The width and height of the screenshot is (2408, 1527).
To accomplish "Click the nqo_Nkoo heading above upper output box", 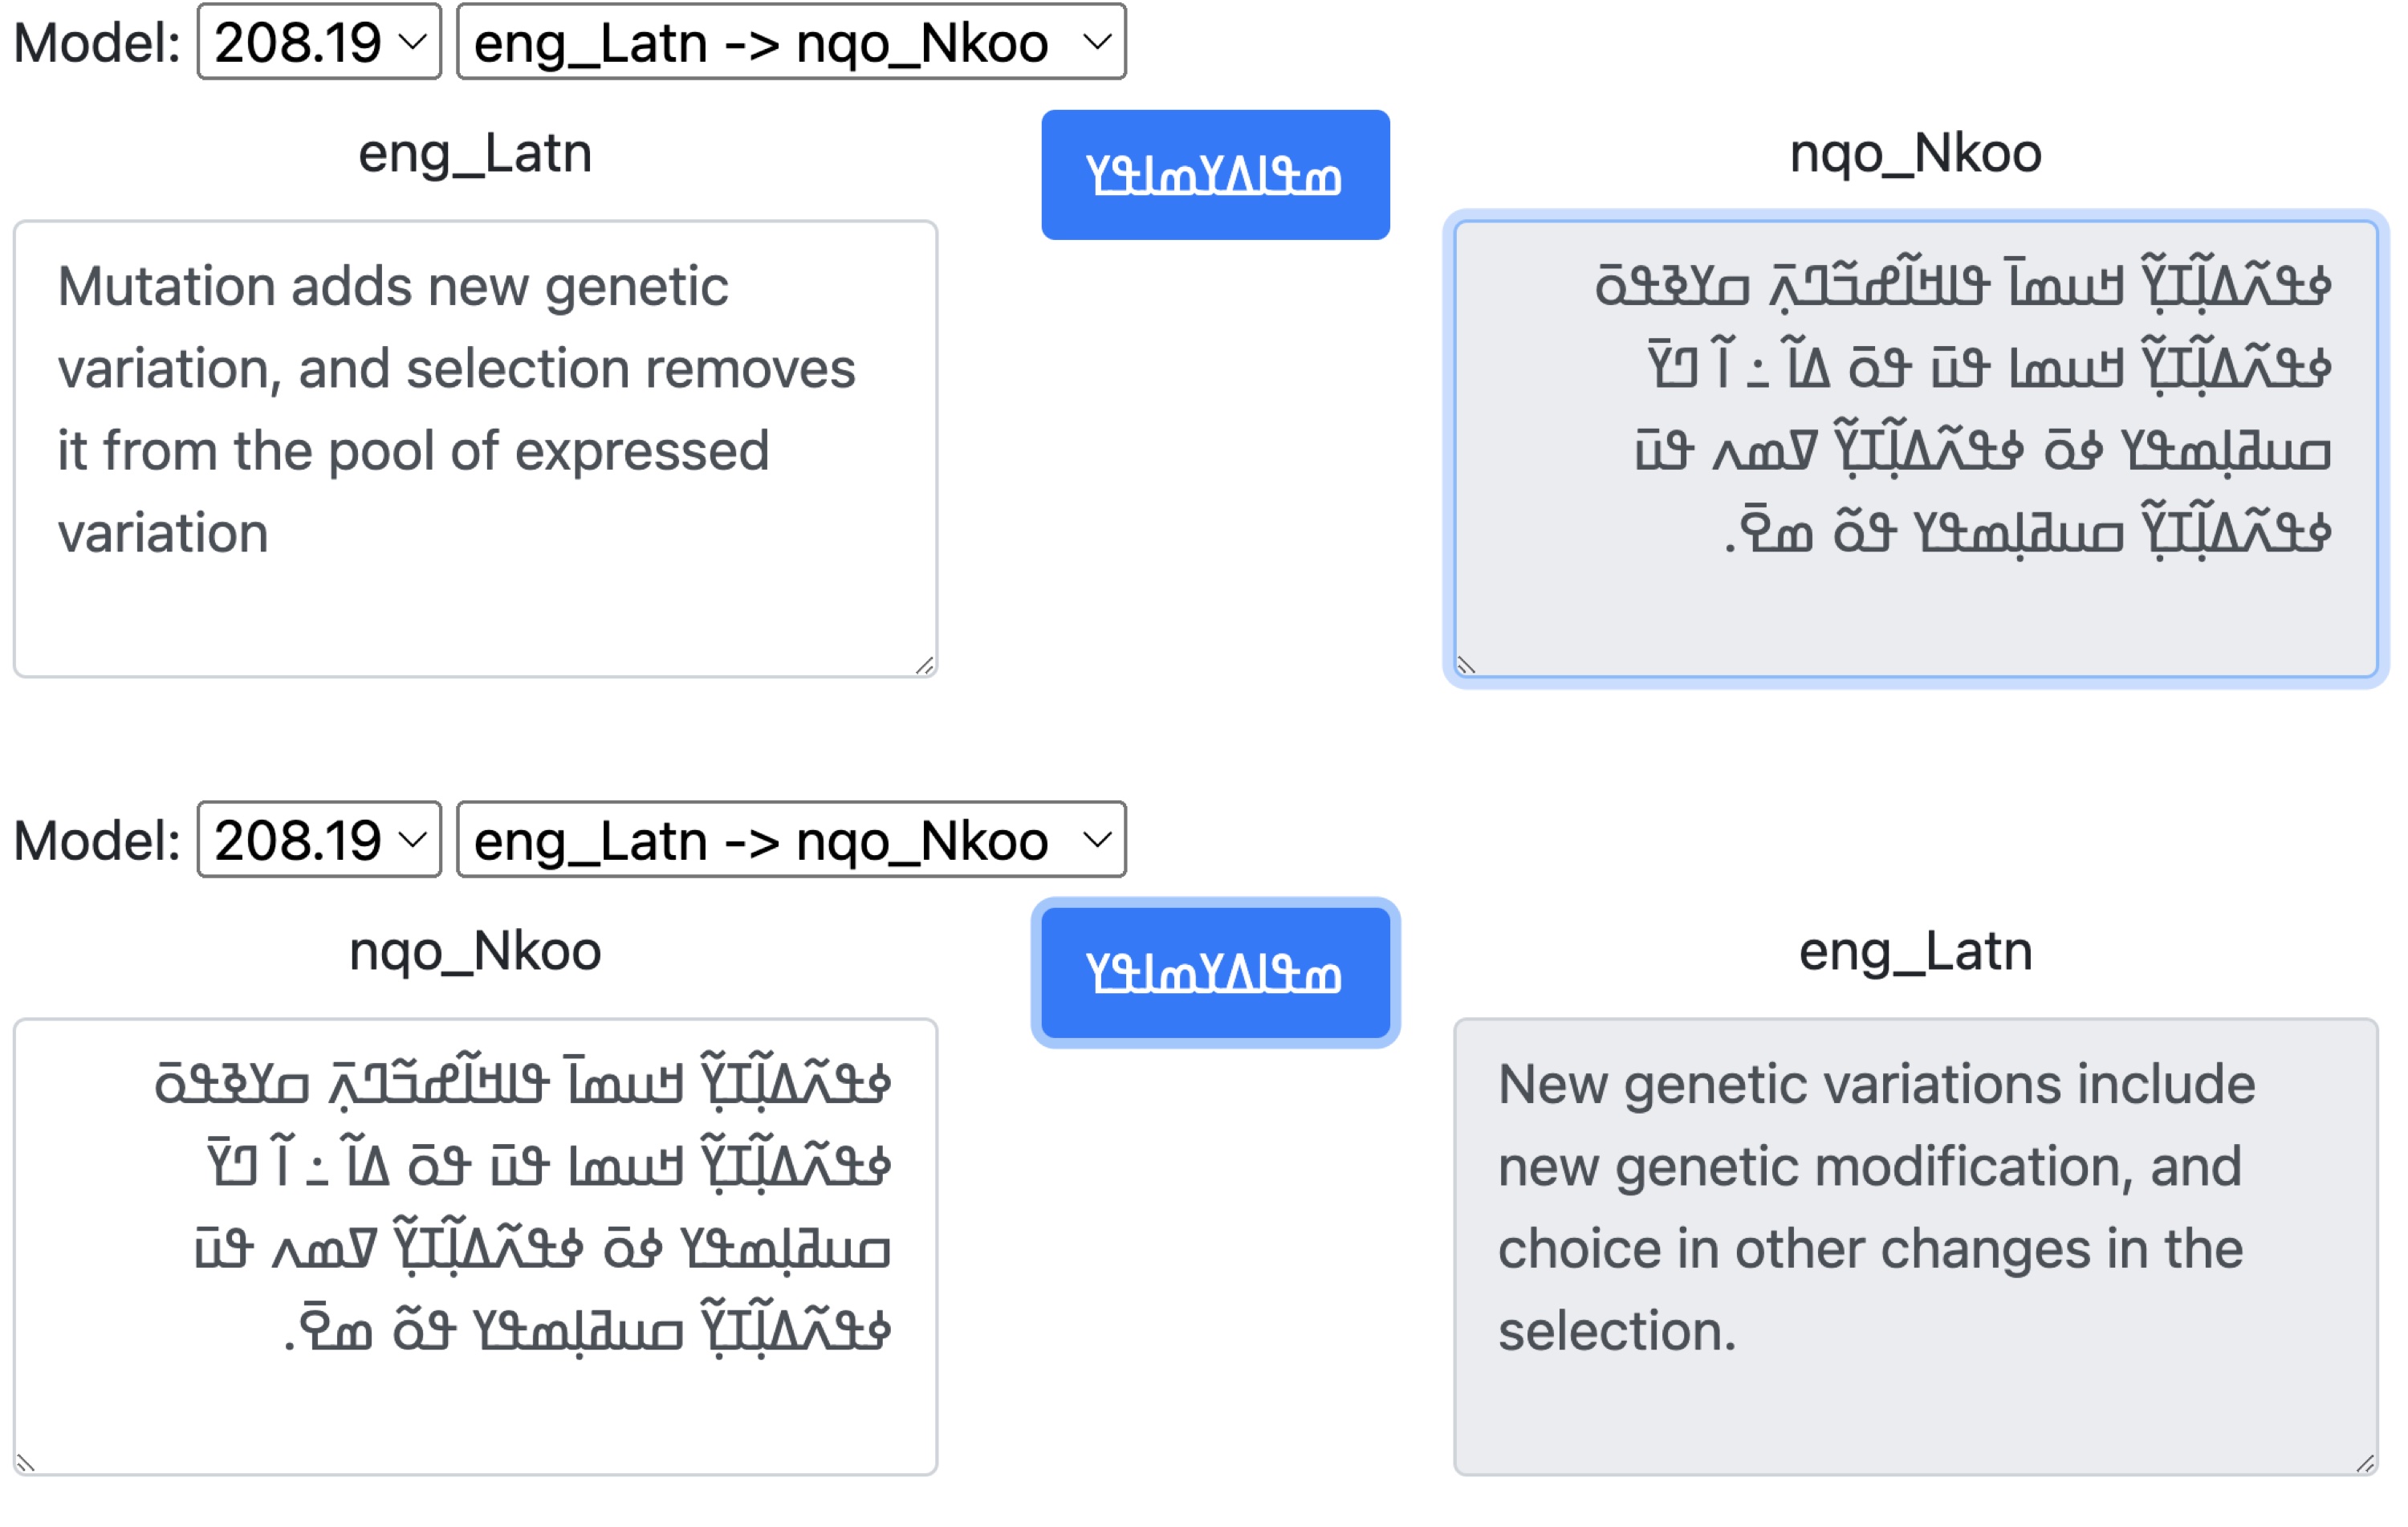I will point(1915,153).
